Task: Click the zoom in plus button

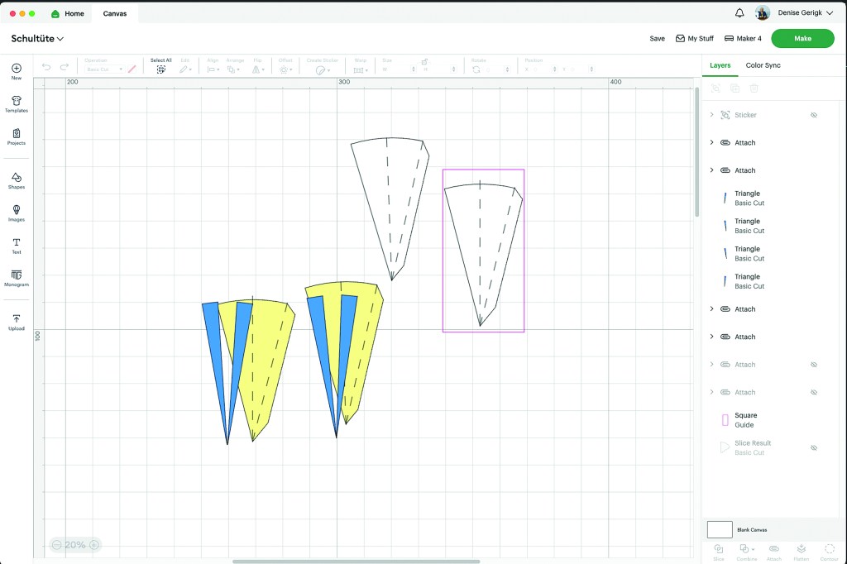Action: [94, 545]
